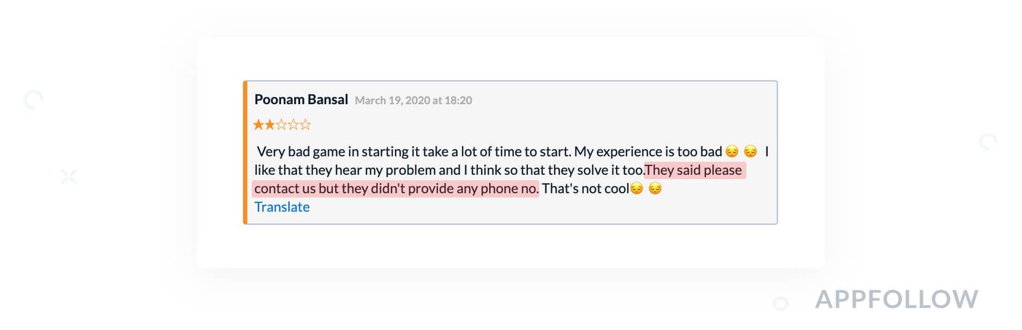Click the small circle beside AppFollow logo
The width and height of the screenshot is (1022, 330).
click(780, 303)
